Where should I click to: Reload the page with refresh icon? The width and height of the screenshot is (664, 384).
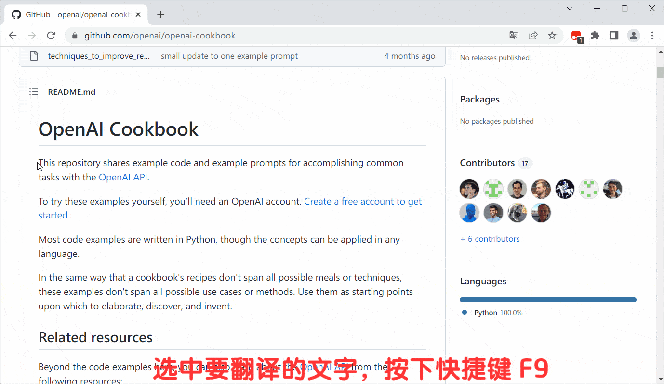pos(51,36)
